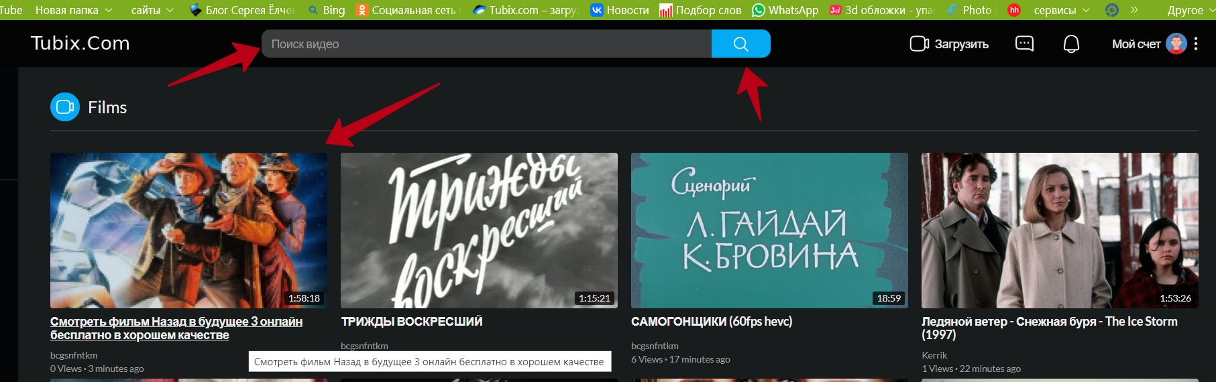Open the round grey bookmark icon
The height and width of the screenshot is (382, 1216).
(x=1112, y=10)
